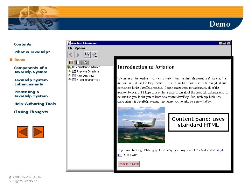
Task: Expand the Aerodynamics tree node
Action: point(70,75)
